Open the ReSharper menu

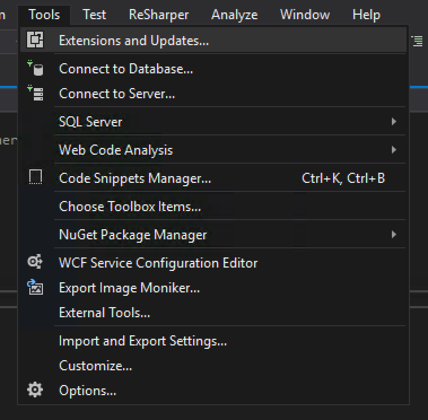click(159, 15)
